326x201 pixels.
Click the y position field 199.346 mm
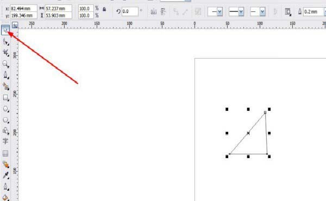tap(23, 15)
